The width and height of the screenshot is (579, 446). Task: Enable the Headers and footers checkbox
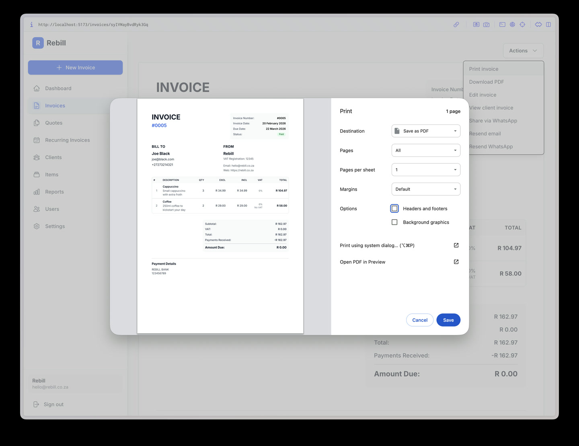pyautogui.click(x=394, y=208)
